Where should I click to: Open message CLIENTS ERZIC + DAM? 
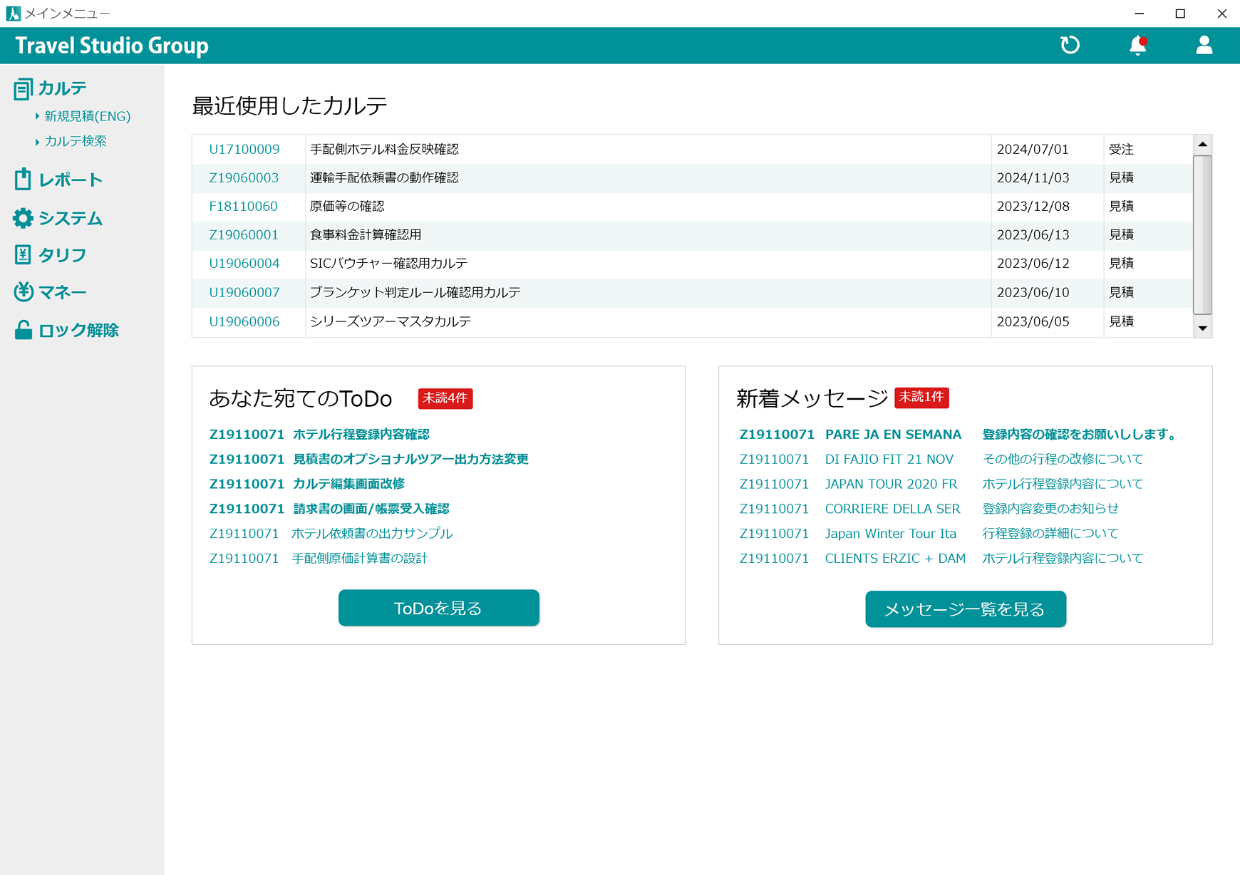coord(896,559)
